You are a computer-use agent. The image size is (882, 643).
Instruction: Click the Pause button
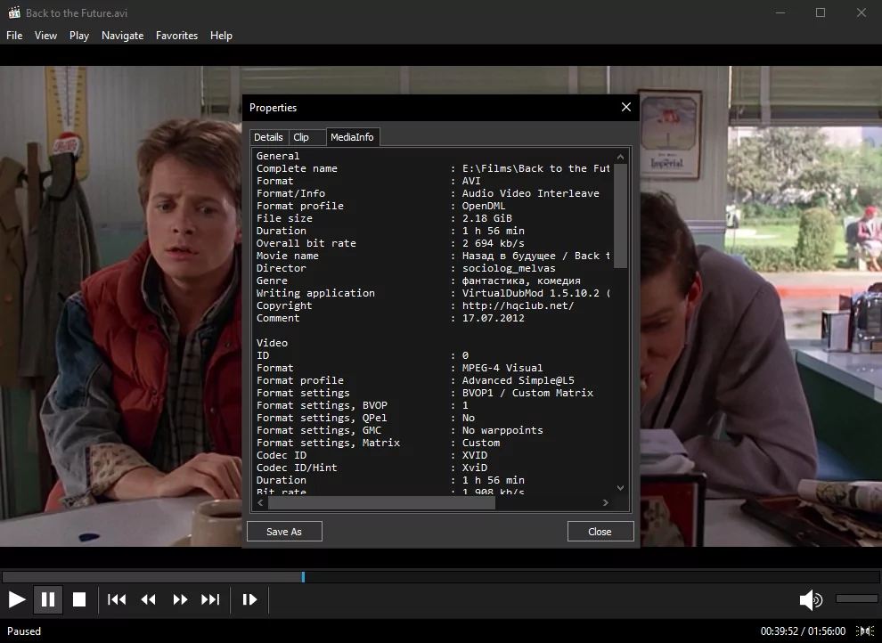[x=48, y=599]
